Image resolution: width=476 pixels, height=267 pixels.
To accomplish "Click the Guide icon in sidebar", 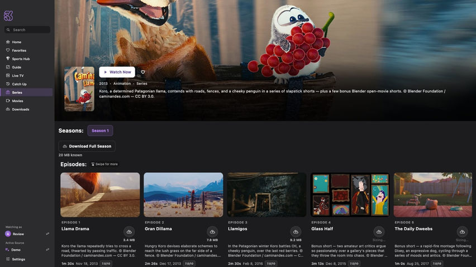I will pos(8,67).
